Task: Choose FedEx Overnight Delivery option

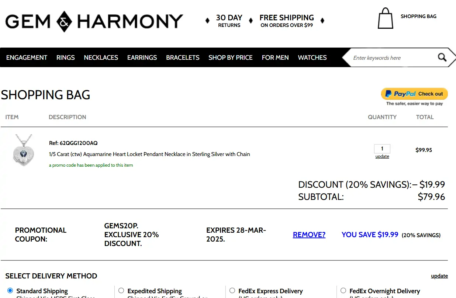Action: click(x=343, y=291)
